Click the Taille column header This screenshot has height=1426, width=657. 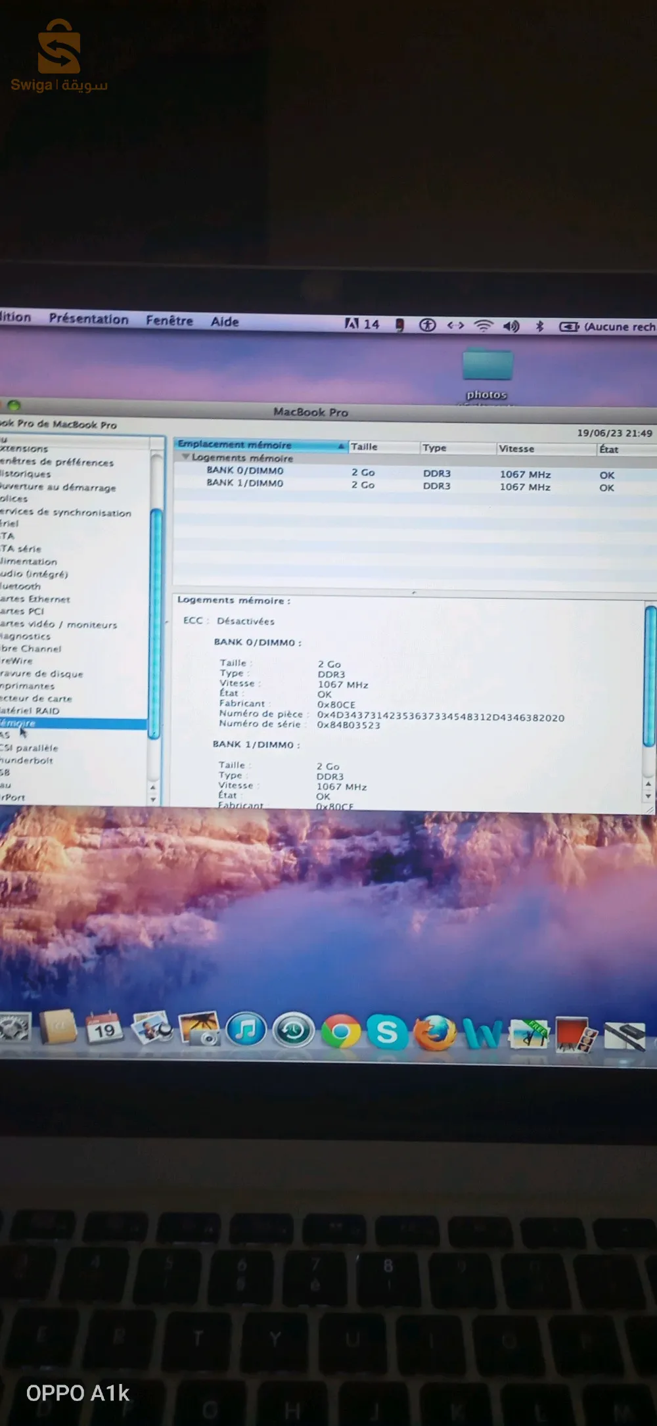point(381,447)
